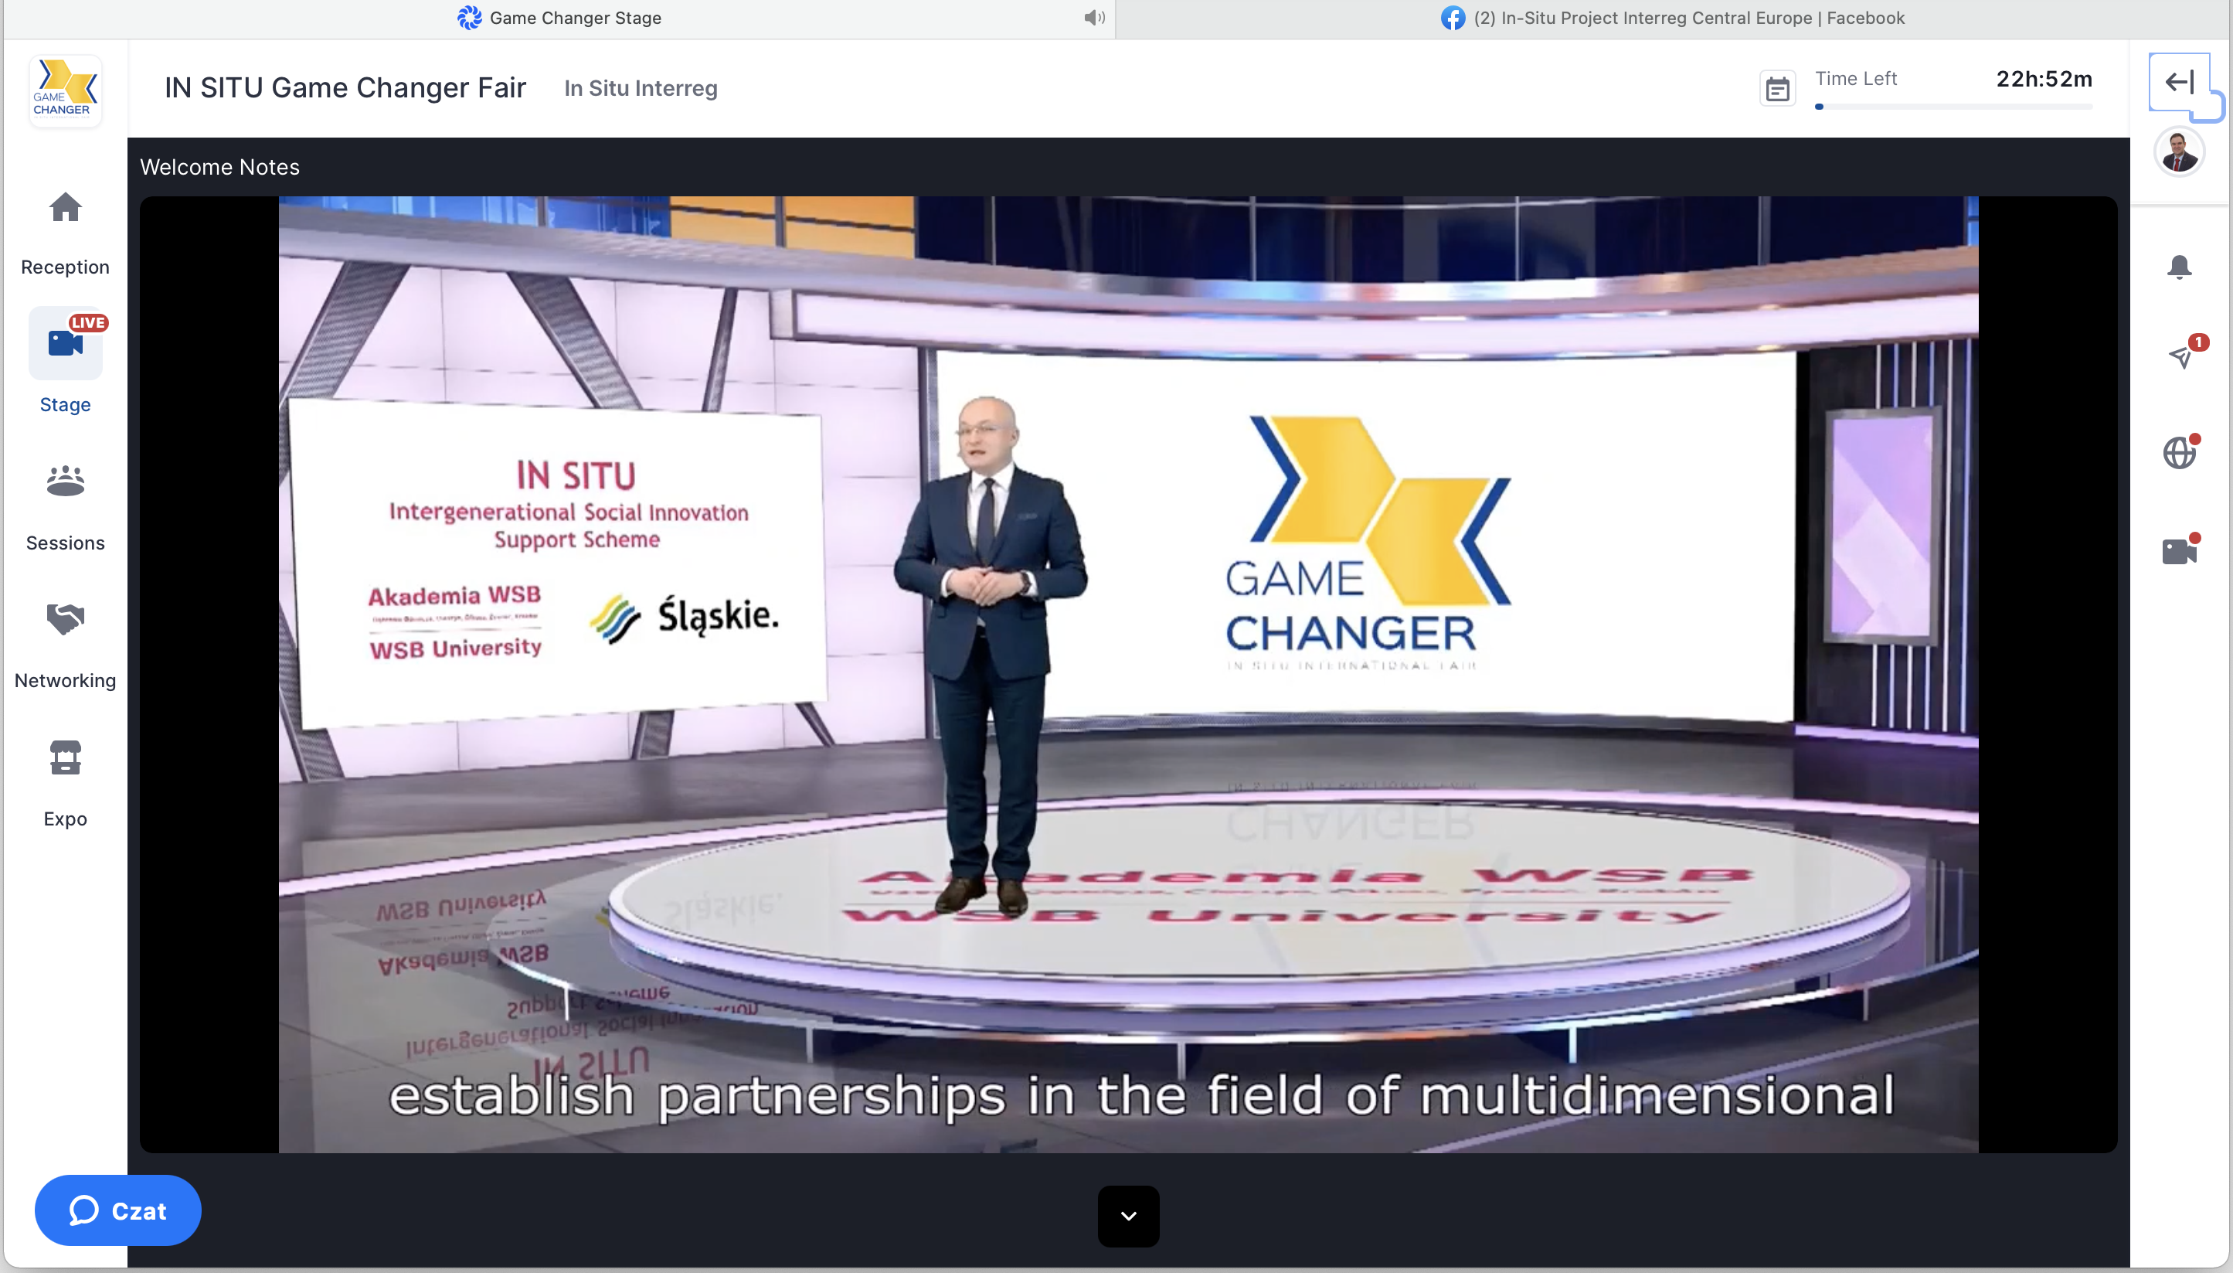Open the Reception home icon

pyautogui.click(x=66, y=207)
